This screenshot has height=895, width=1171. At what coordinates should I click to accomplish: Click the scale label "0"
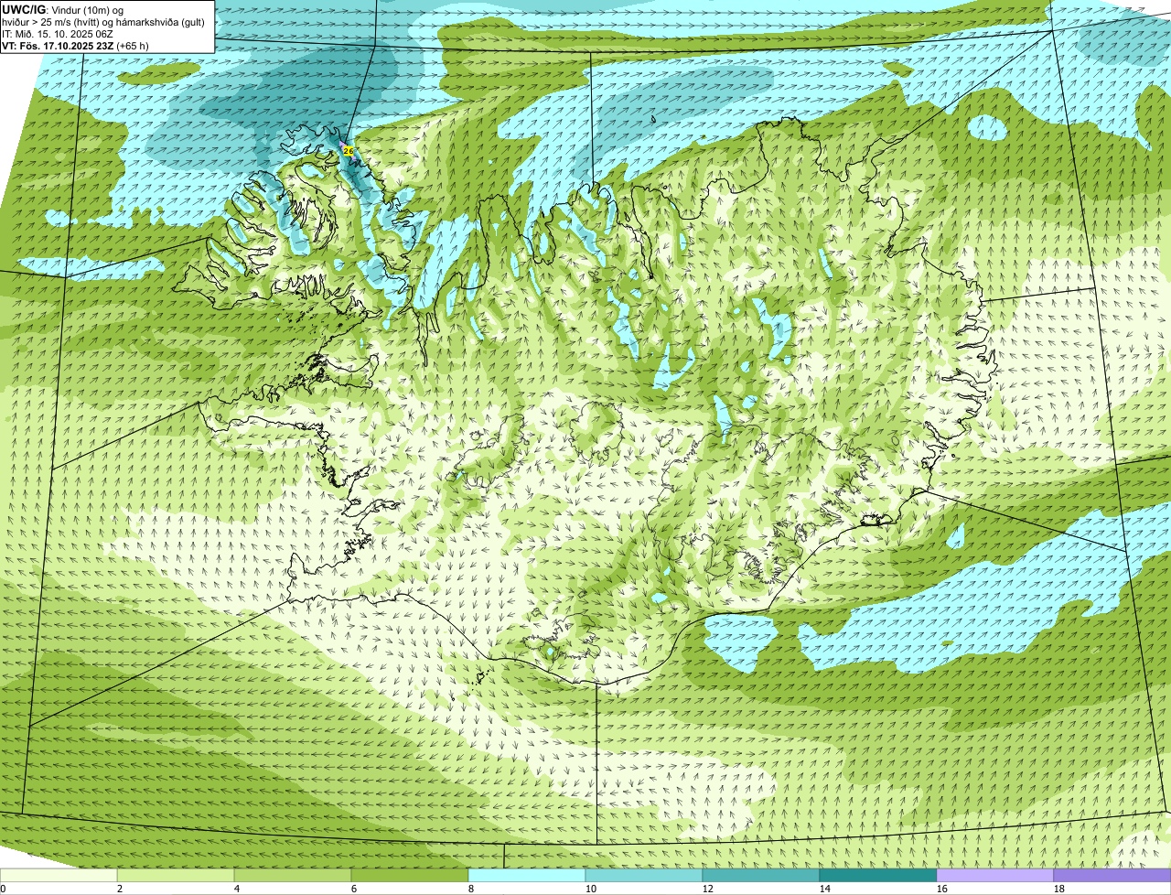pos(3,889)
